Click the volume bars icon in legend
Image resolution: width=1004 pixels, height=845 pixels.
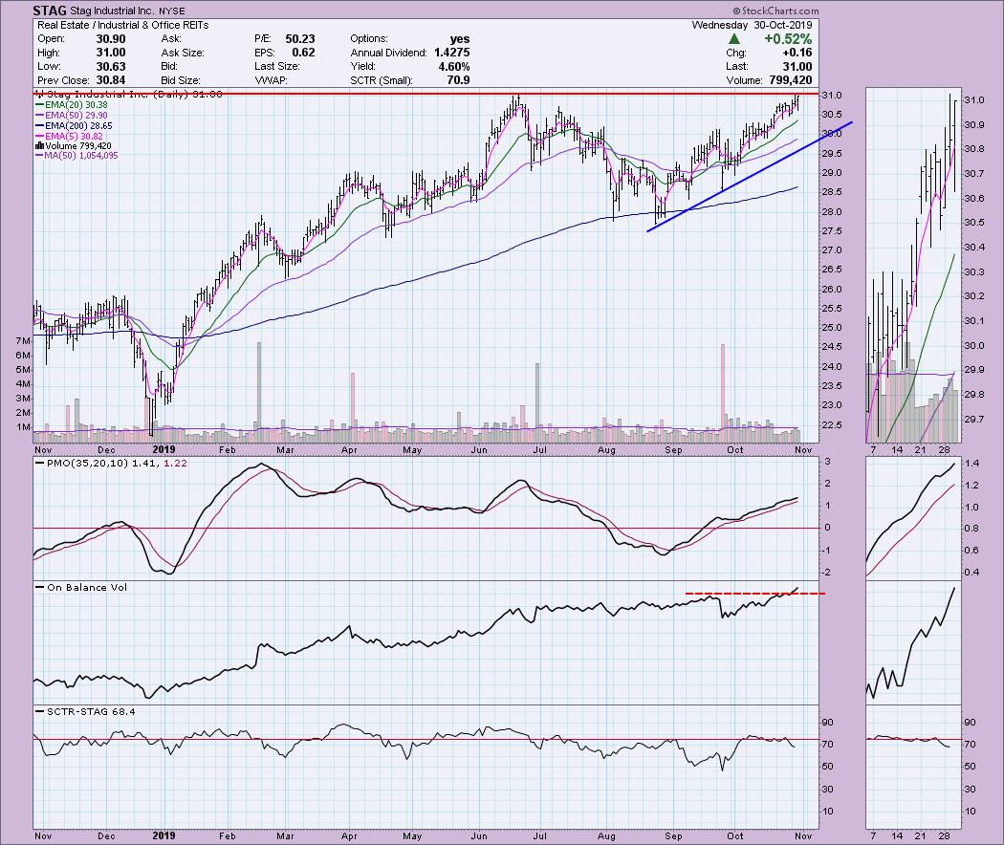click(x=38, y=146)
